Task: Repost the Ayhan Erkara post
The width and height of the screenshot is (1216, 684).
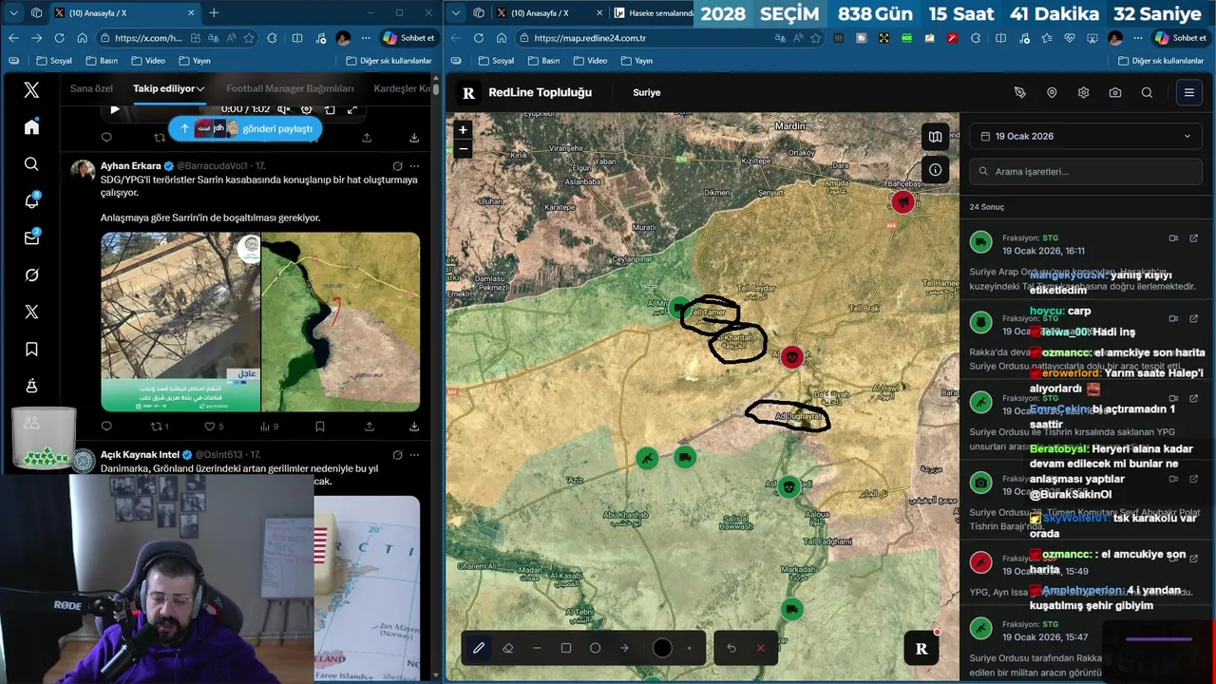Action: pos(159,427)
